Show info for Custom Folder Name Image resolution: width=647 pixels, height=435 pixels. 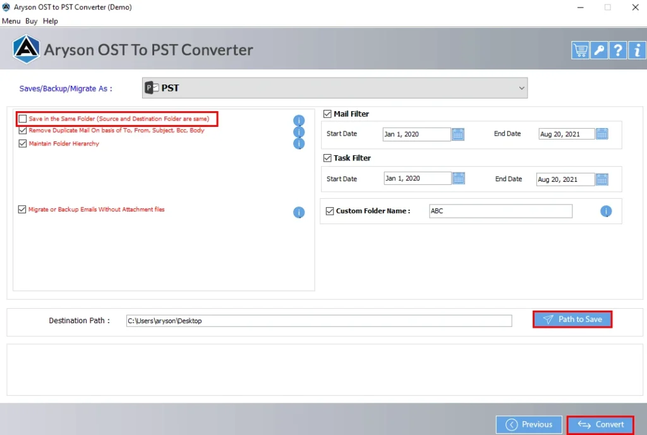pyautogui.click(x=606, y=211)
